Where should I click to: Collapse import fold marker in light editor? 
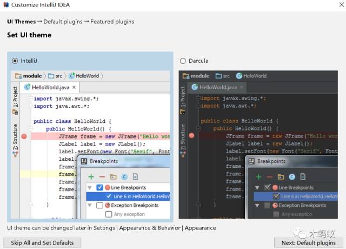click(31, 99)
